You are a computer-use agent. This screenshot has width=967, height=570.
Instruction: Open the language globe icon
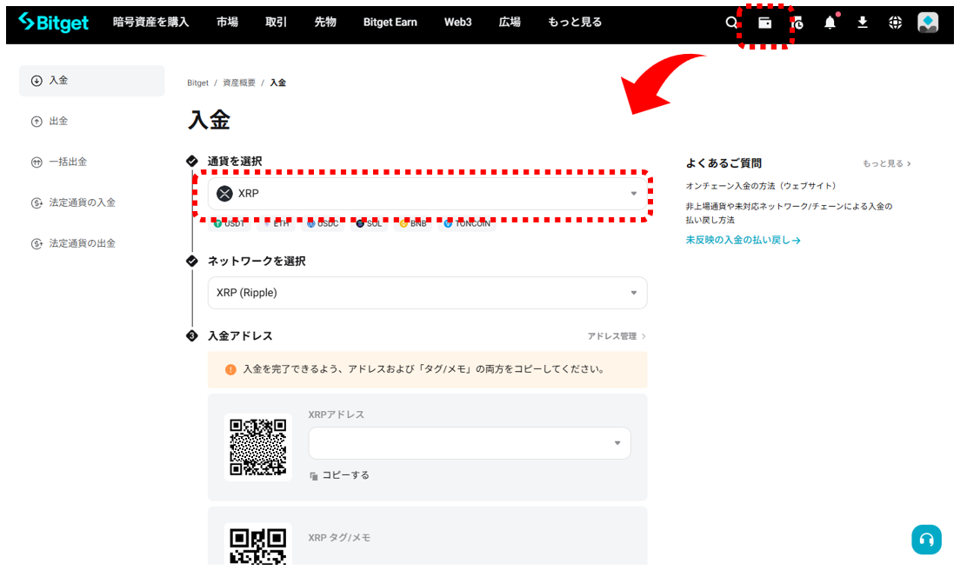895,23
